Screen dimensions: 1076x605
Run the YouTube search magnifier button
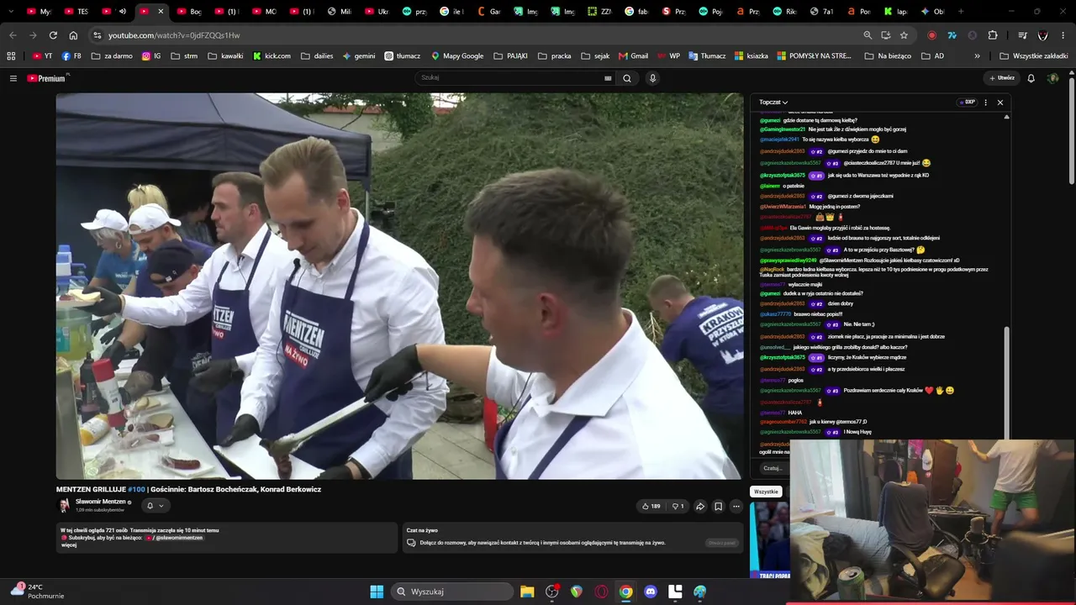(627, 78)
